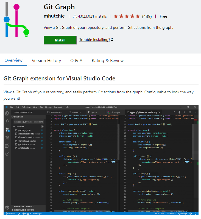Click errors and warnings count in status bar

pos(27,214)
